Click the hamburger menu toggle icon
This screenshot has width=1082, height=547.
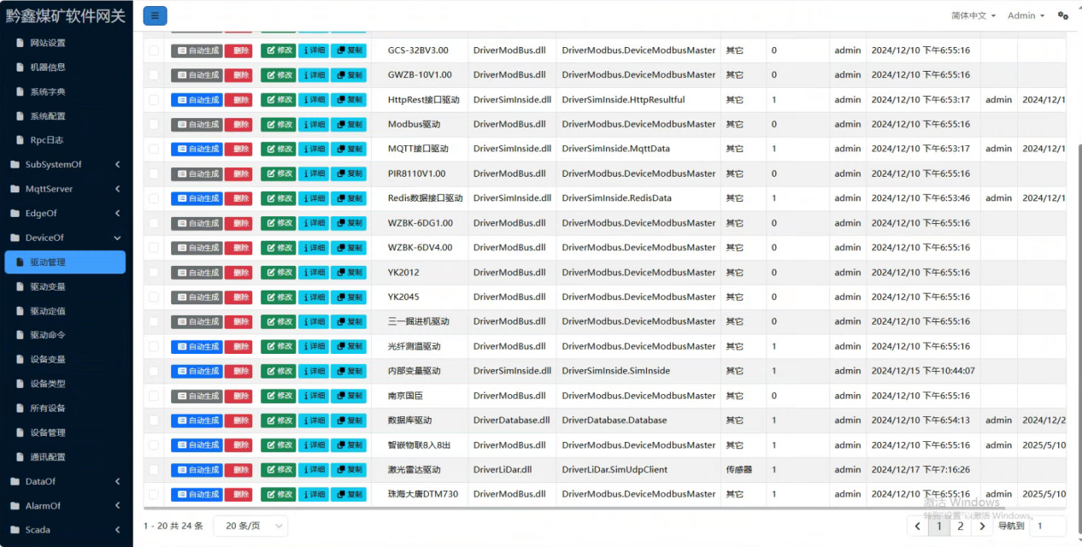pos(155,15)
